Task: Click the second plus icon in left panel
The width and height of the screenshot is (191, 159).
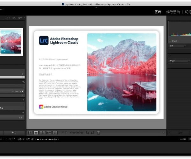Action: (x=23, y=100)
